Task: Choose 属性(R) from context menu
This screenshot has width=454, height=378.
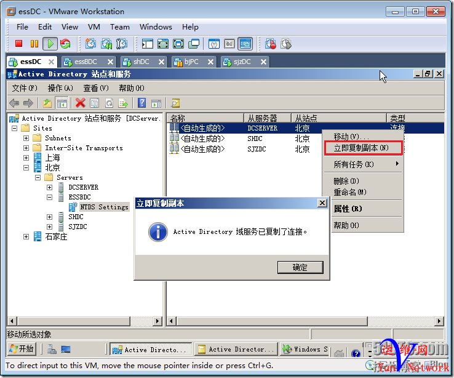Action: pyautogui.click(x=348, y=209)
